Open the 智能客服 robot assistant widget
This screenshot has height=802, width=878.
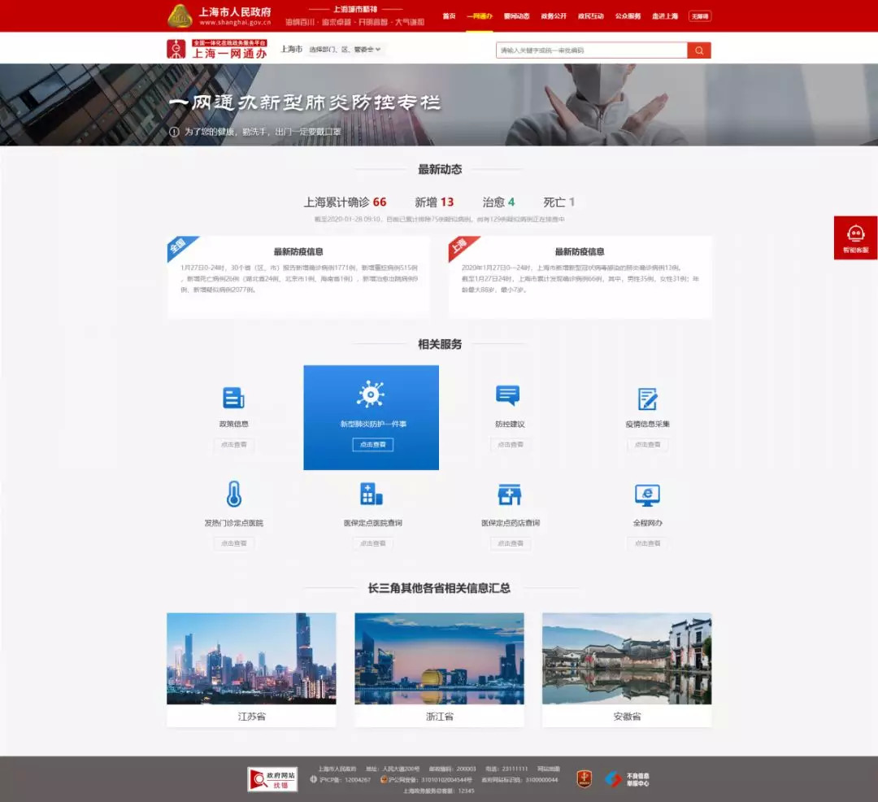click(x=855, y=238)
